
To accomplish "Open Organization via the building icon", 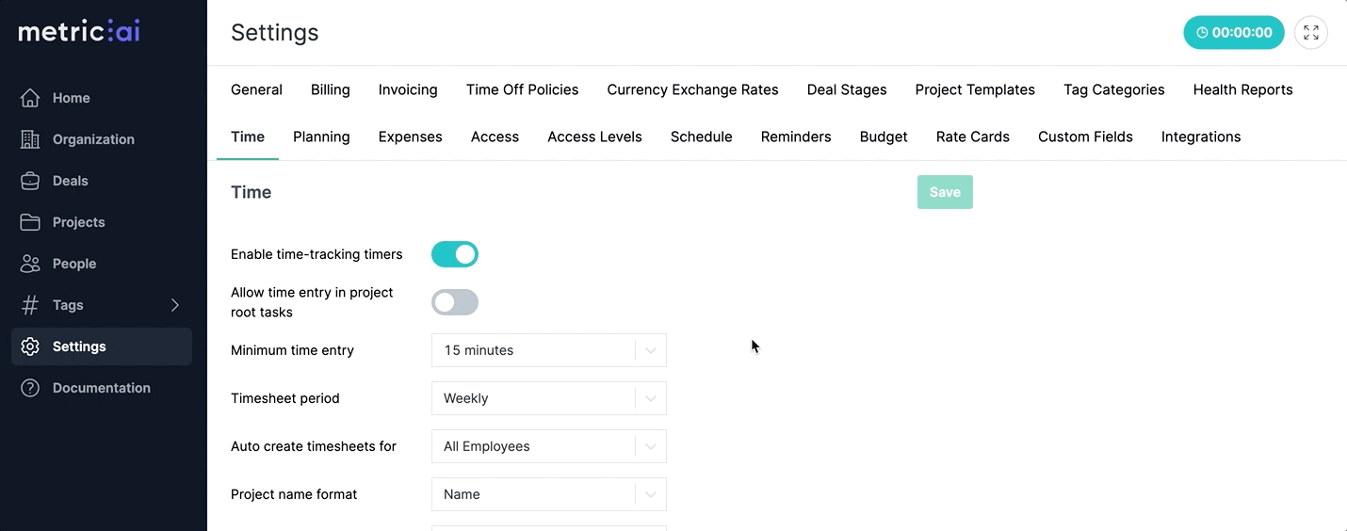I will (30, 139).
